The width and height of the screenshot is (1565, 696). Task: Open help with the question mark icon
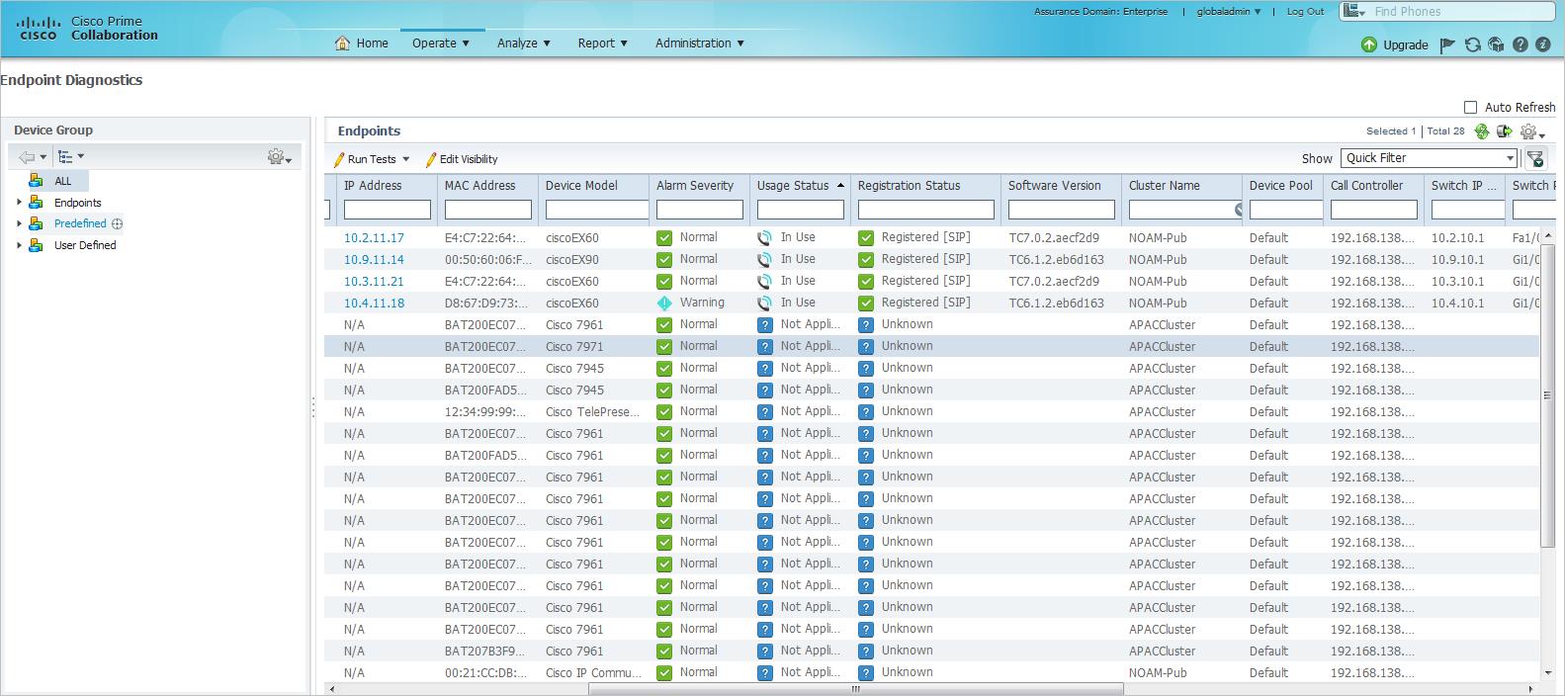point(1521,44)
